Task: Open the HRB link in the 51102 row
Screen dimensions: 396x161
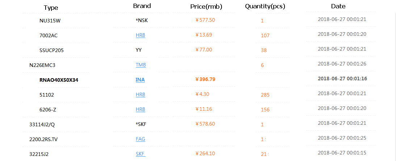Action: click(140, 94)
